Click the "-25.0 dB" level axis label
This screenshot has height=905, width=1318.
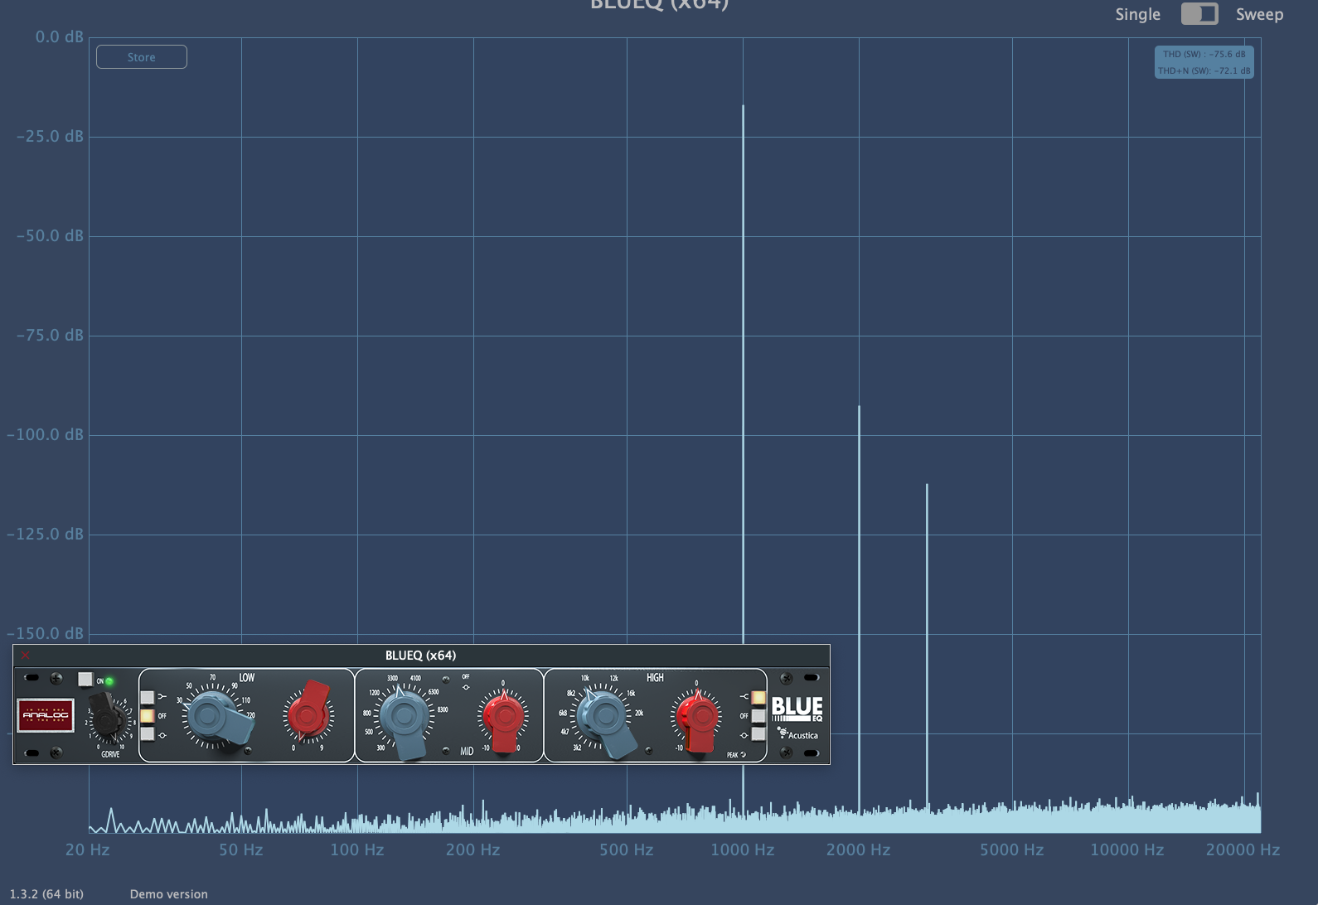click(50, 137)
